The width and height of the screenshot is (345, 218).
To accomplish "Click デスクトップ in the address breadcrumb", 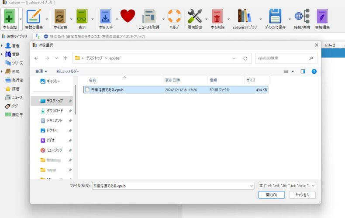I will click(x=94, y=58).
